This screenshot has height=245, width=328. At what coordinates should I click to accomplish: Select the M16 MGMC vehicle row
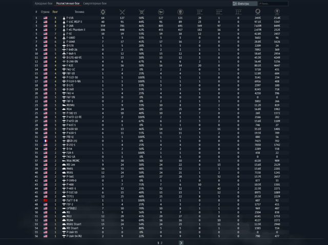(160, 160)
